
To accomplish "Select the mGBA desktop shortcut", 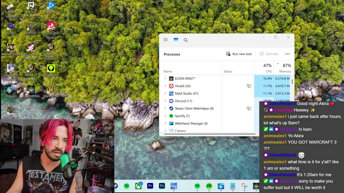I will (11, 29).
